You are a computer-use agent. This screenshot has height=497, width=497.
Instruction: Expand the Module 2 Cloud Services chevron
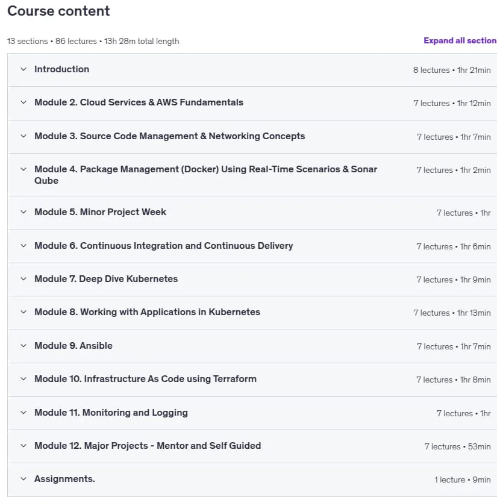click(23, 102)
